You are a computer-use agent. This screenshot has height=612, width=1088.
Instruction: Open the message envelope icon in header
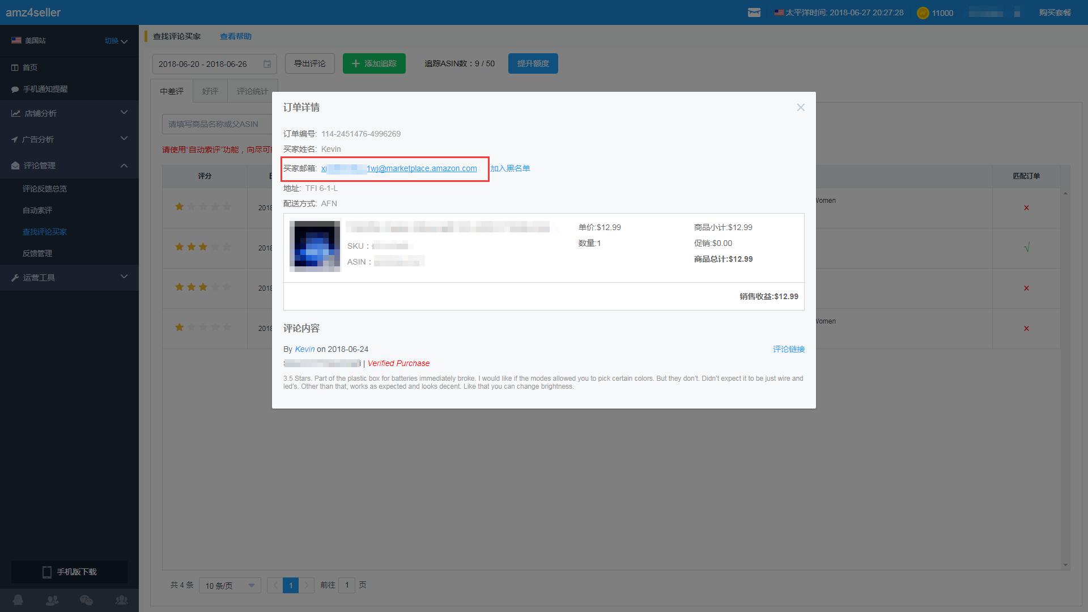(x=754, y=12)
